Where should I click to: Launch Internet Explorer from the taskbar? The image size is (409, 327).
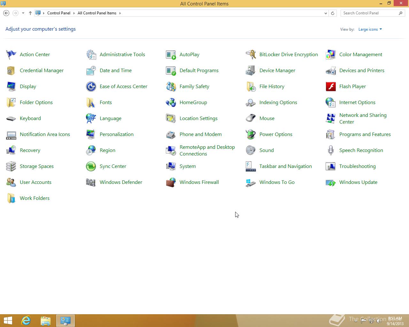click(x=26, y=321)
